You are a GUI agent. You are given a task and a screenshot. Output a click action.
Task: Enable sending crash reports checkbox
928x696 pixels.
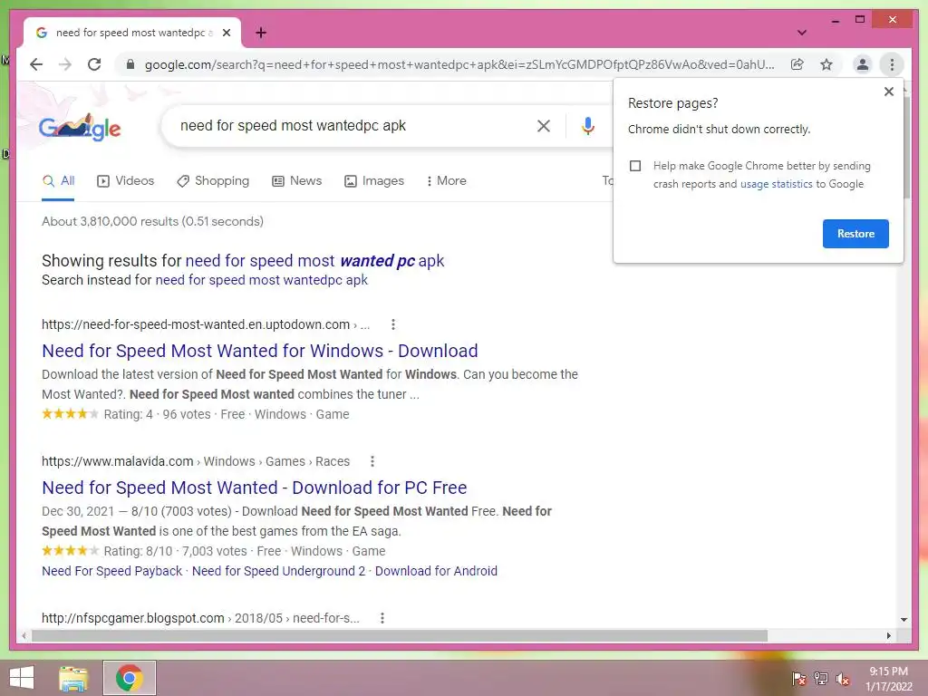pos(635,166)
